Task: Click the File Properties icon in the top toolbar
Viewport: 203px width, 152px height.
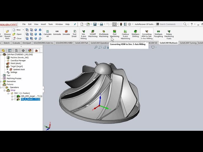Action: click(125, 24)
